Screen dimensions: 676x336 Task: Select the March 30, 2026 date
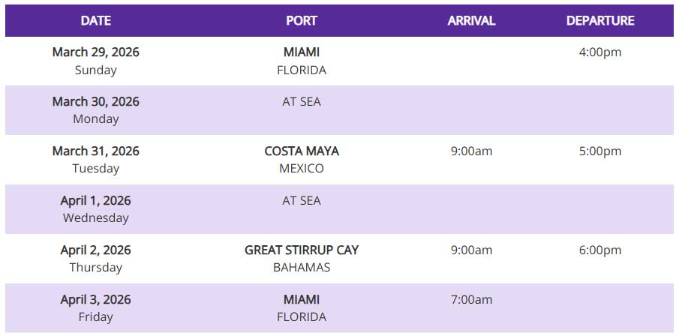coord(96,102)
